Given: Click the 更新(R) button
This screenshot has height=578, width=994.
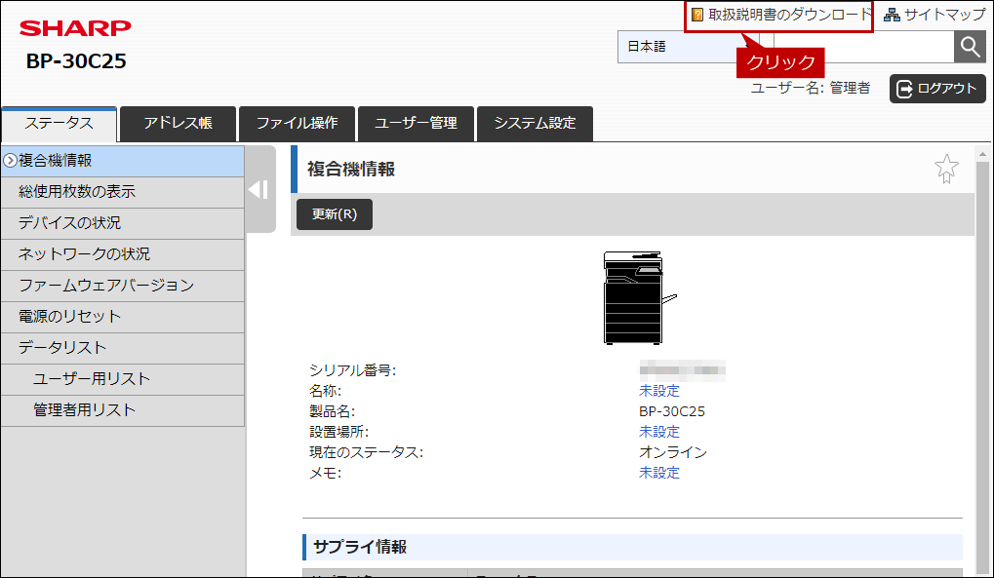Looking at the screenshot, I should click(334, 214).
